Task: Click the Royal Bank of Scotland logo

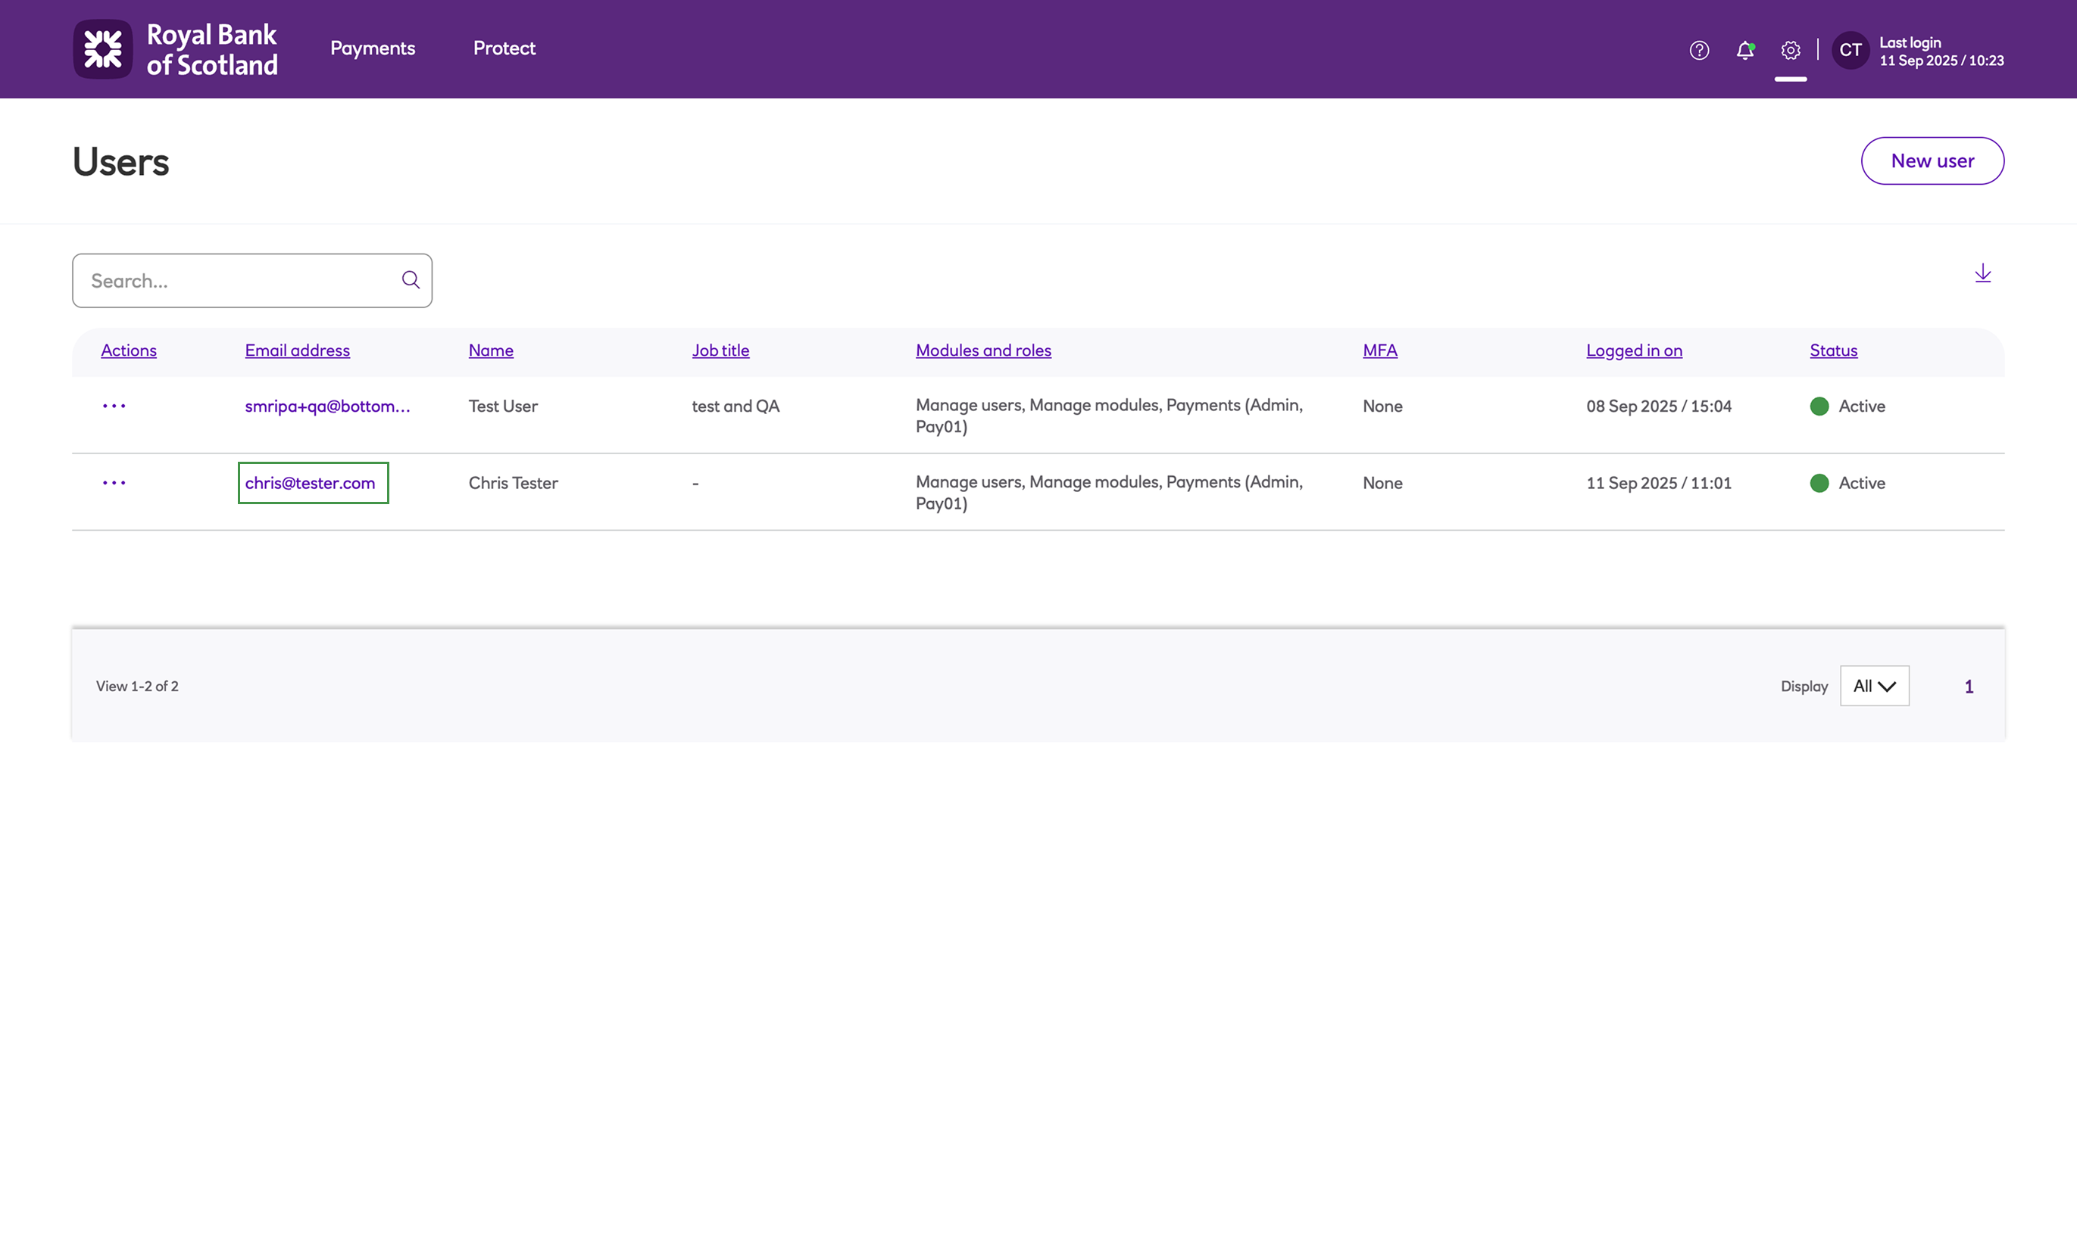Action: [175, 48]
